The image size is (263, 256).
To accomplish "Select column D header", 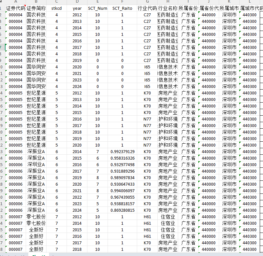I will pos(77,2).
